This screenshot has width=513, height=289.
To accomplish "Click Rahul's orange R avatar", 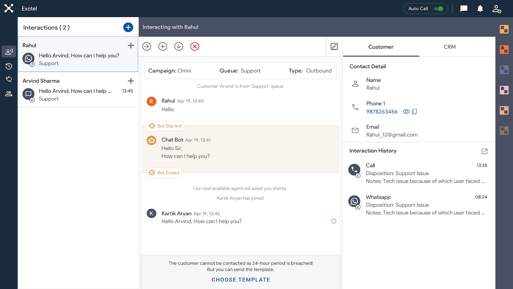I will [151, 102].
